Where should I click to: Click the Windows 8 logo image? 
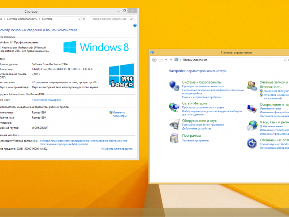96,47
